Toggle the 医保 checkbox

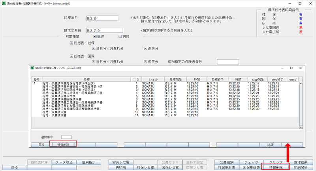click(90, 37)
